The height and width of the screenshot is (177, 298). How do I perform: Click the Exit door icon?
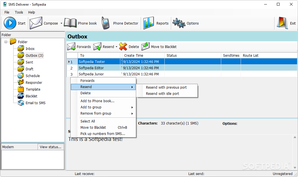(x=282, y=23)
